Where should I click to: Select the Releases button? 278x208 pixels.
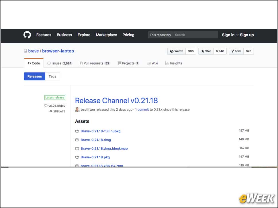click(35, 76)
